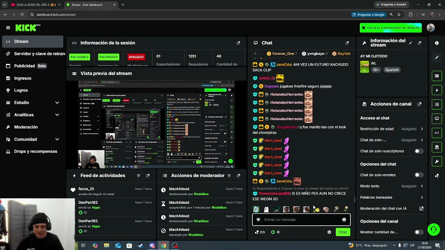Edit the stream information with the pencil

click(411, 43)
